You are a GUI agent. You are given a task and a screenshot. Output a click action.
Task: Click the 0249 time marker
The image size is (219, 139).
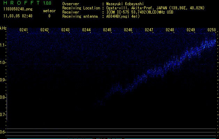(x=191, y=30)
